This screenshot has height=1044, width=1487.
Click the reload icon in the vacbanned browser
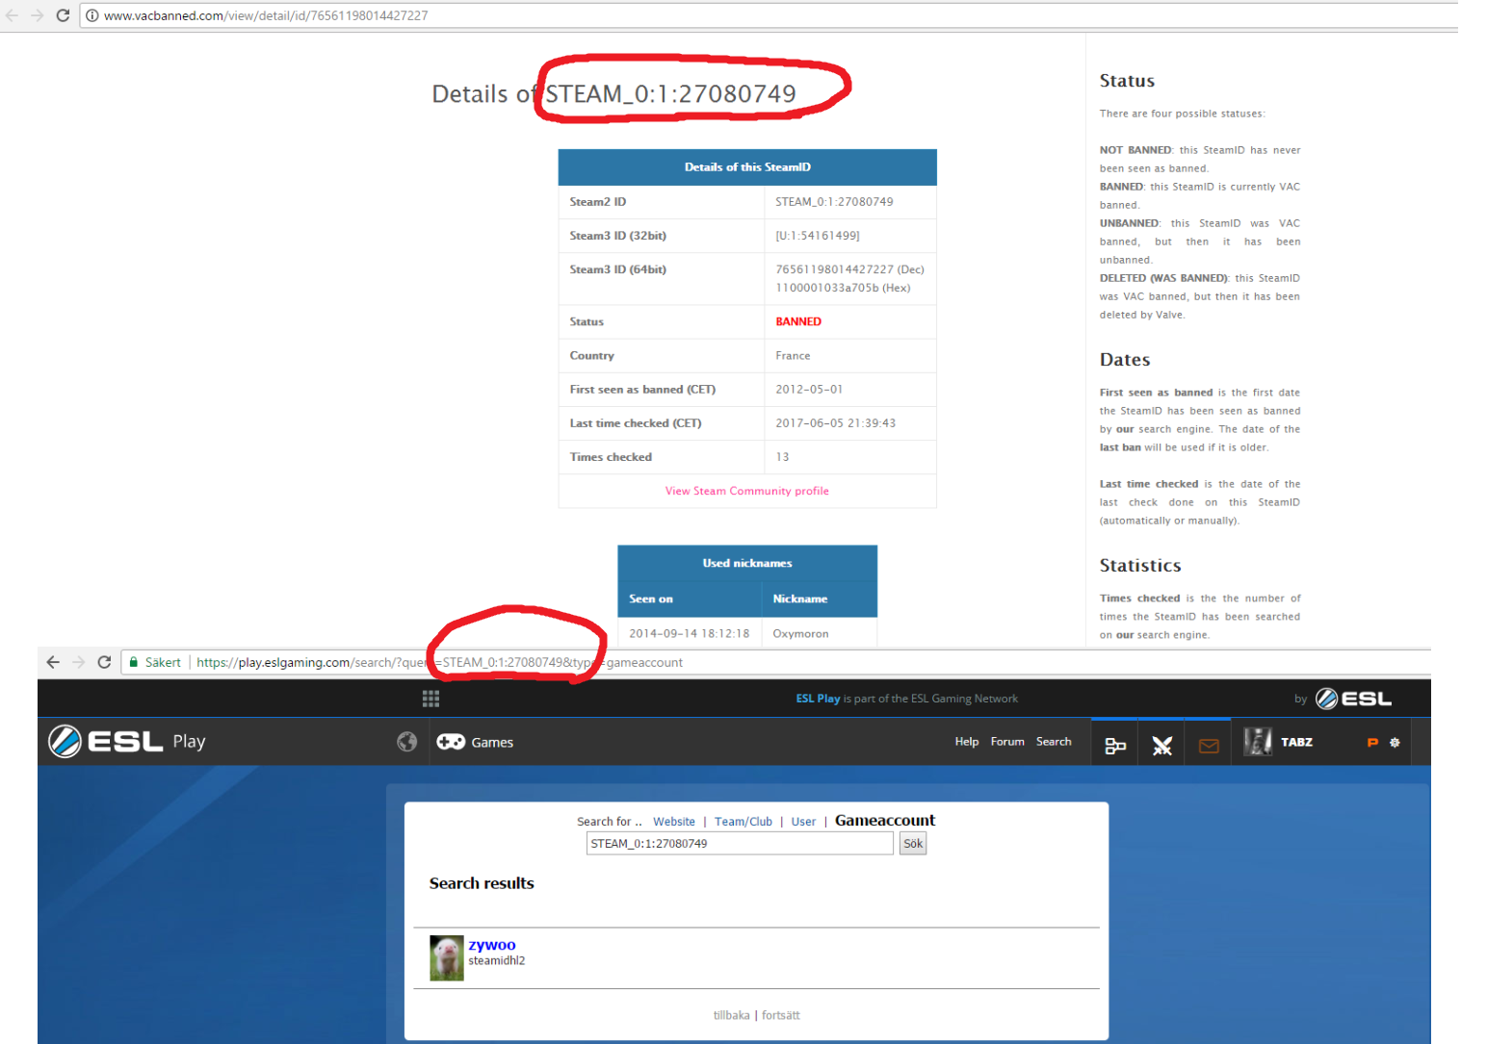point(63,15)
